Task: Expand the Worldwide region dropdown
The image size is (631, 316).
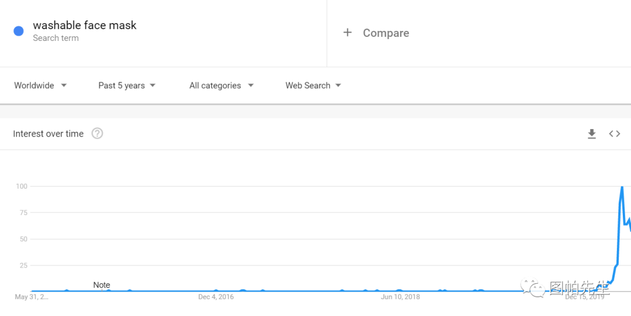Action: click(40, 85)
